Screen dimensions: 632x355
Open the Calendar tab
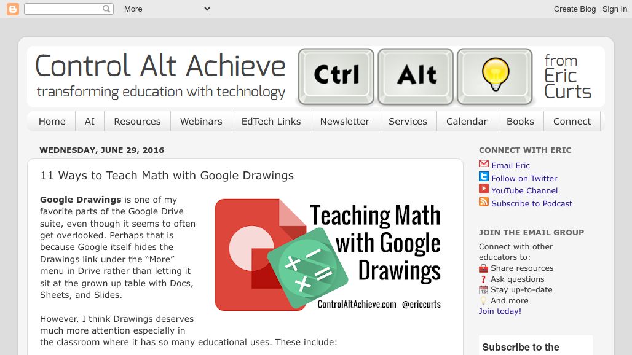tap(467, 122)
